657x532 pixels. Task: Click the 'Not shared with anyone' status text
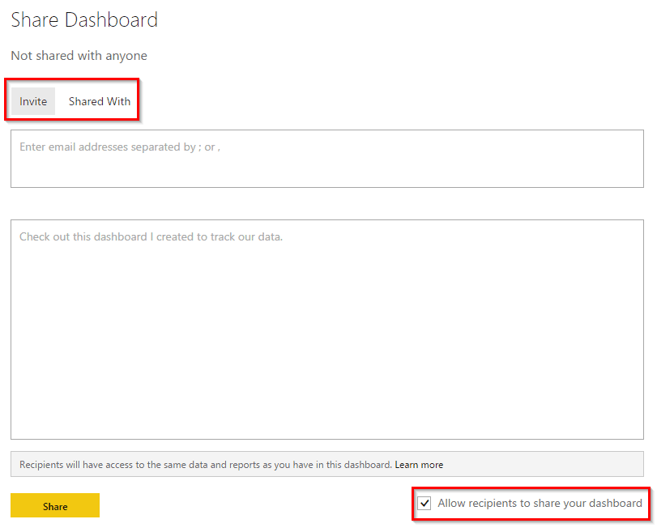coord(79,56)
